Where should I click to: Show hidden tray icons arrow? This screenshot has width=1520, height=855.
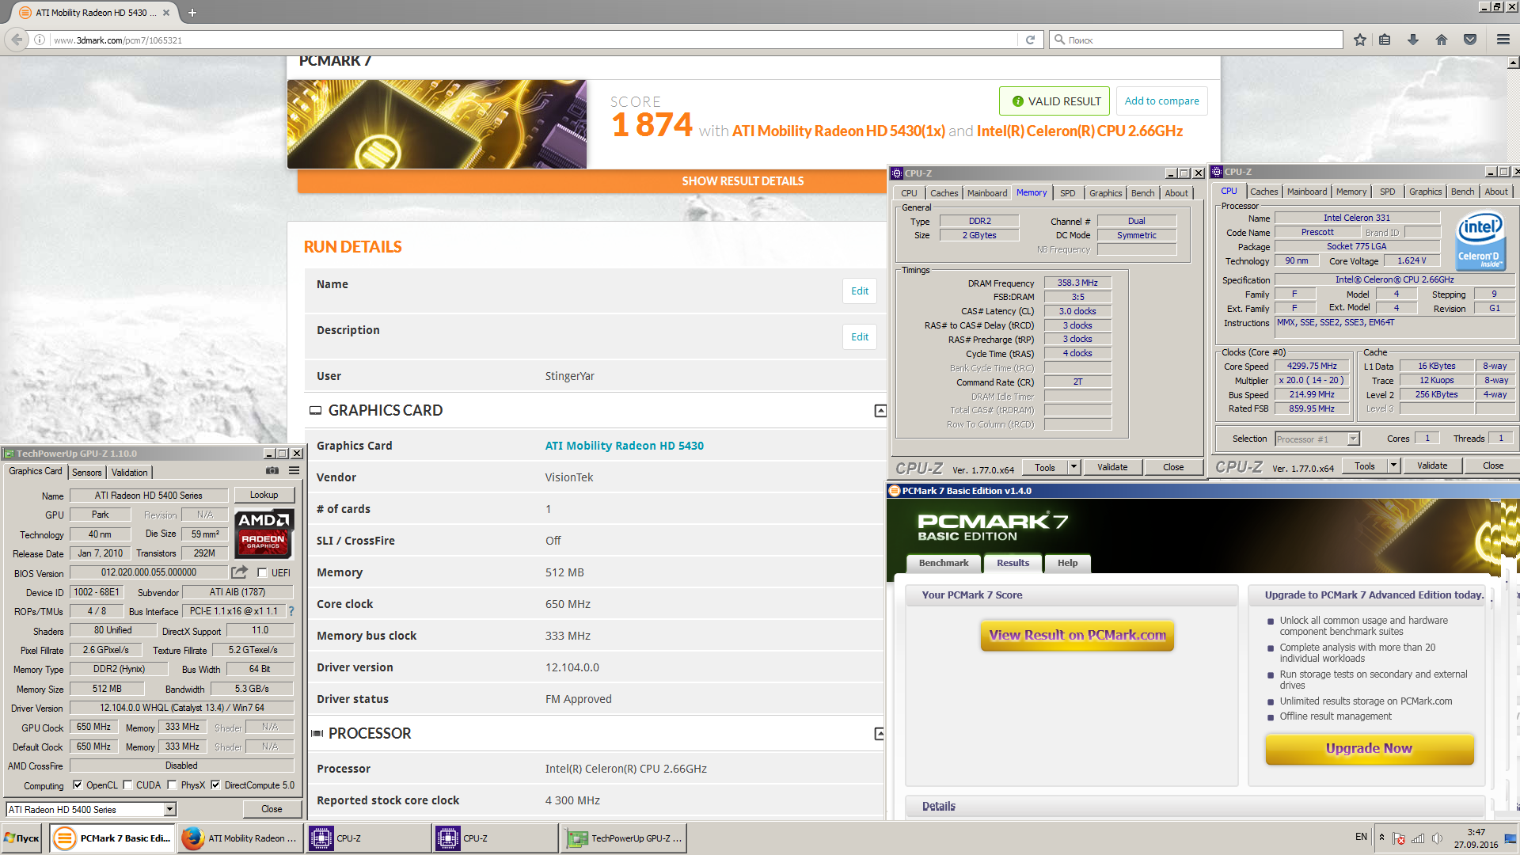1381,838
